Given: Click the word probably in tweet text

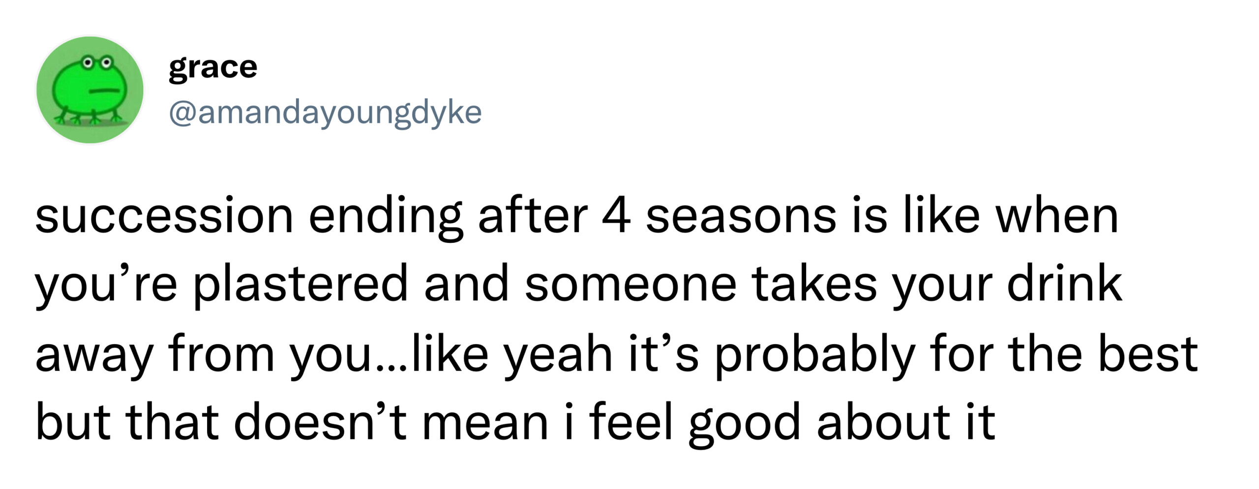Looking at the screenshot, I should click(815, 355).
